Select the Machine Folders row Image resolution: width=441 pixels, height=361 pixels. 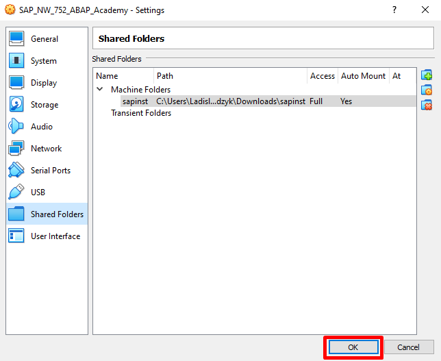tap(255, 90)
